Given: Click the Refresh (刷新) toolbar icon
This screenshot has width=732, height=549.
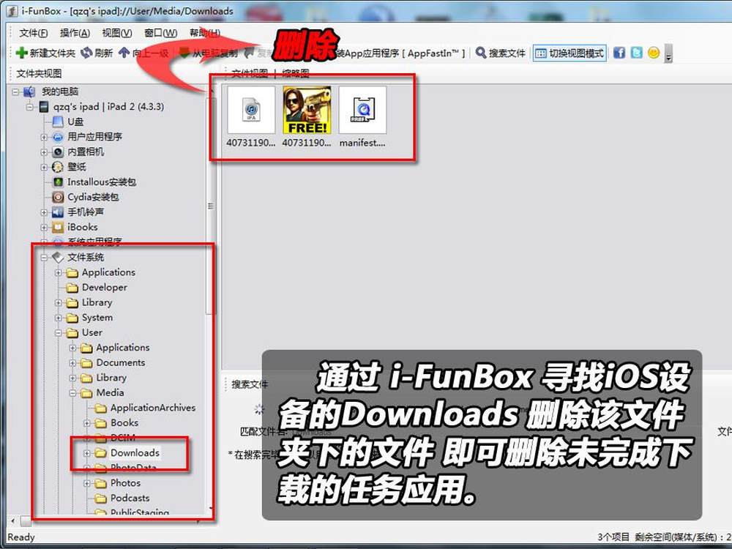Looking at the screenshot, I should coord(86,53).
